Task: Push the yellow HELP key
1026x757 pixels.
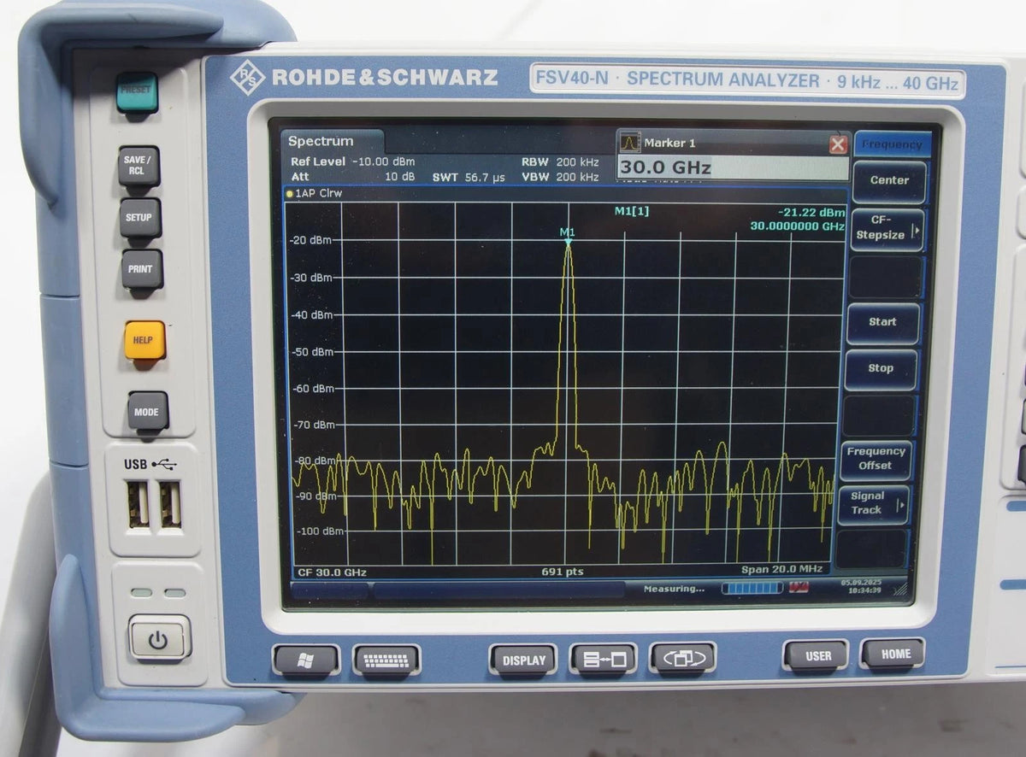Action: point(144,340)
